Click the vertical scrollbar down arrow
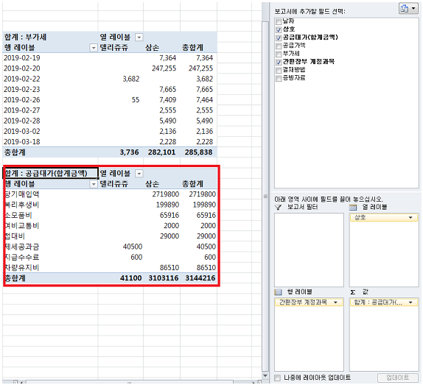 [x=265, y=375]
